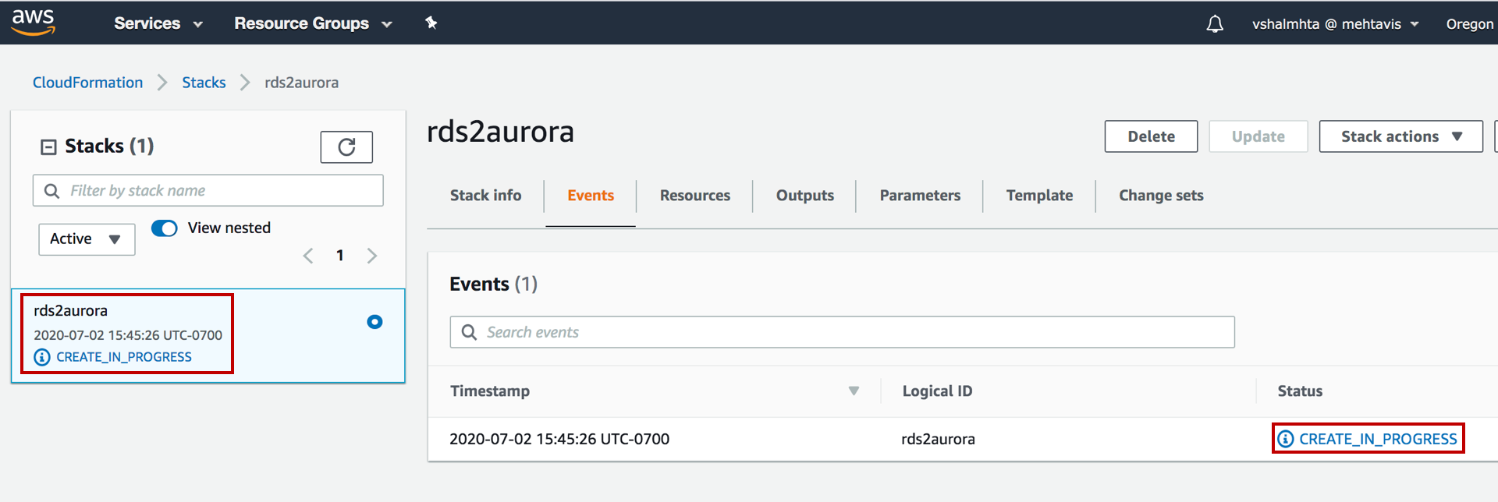Open the Services dropdown menu

[158, 23]
